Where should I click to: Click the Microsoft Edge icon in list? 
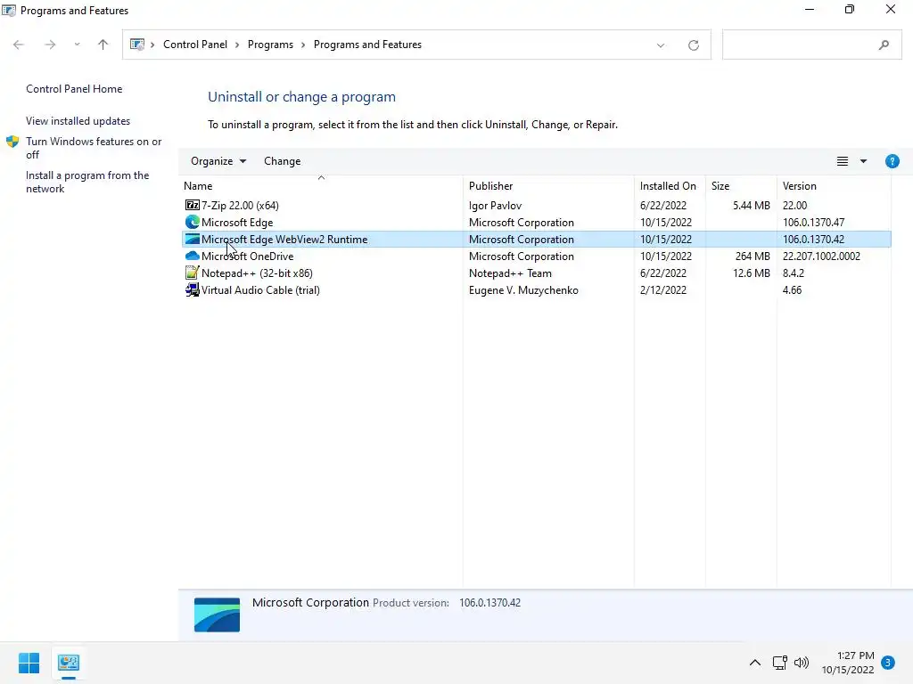pyautogui.click(x=193, y=222)
